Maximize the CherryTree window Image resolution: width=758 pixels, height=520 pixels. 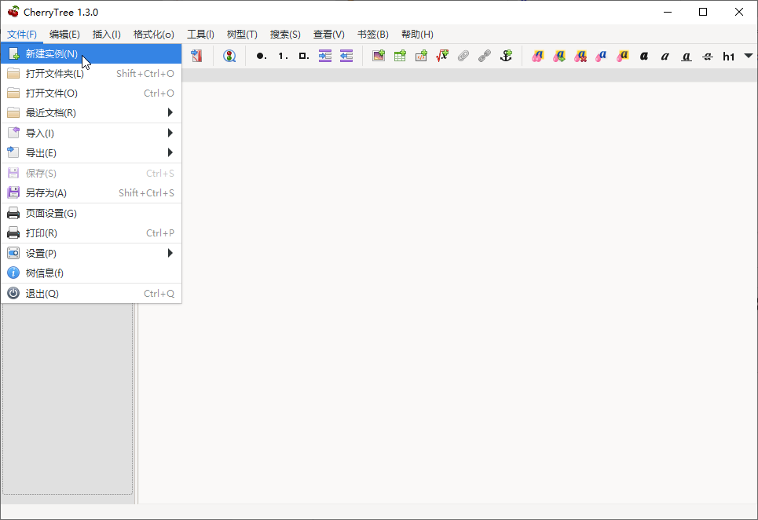(x=703, y=12)
